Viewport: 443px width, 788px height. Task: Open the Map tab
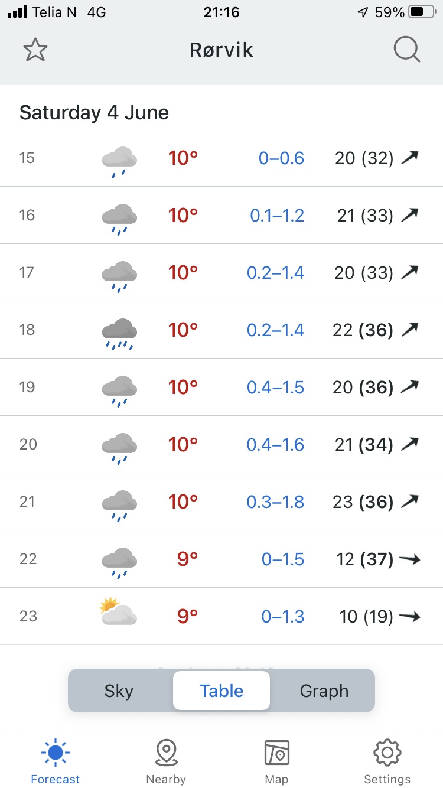(x=276, y=761)
